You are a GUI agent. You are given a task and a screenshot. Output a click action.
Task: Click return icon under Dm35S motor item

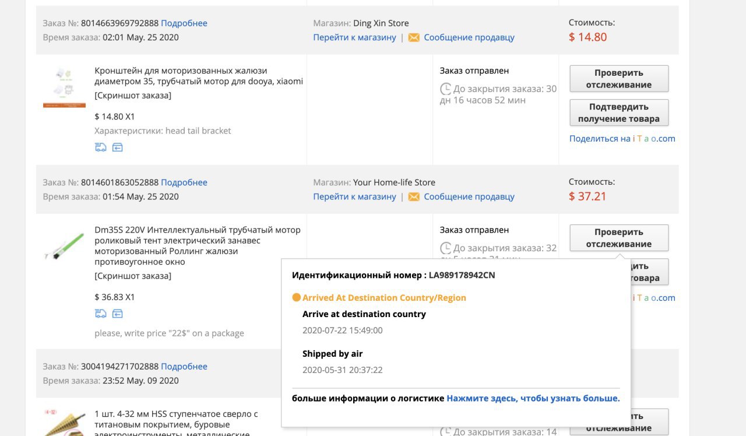point(117,314)
